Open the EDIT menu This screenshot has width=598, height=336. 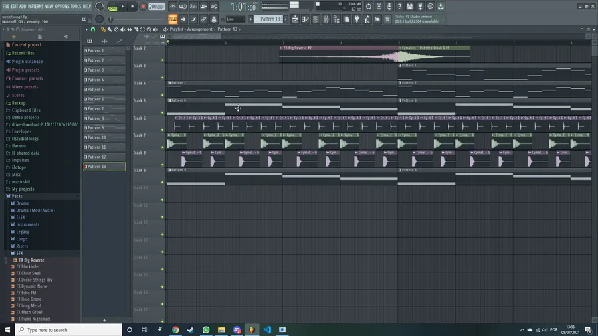click(x=15, y=7)
